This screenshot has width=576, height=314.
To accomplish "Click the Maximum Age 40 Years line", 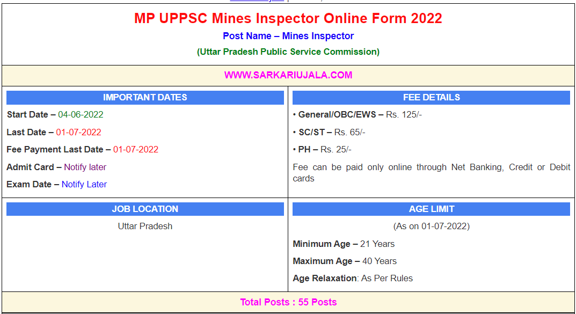I will [x=345, y=261].
